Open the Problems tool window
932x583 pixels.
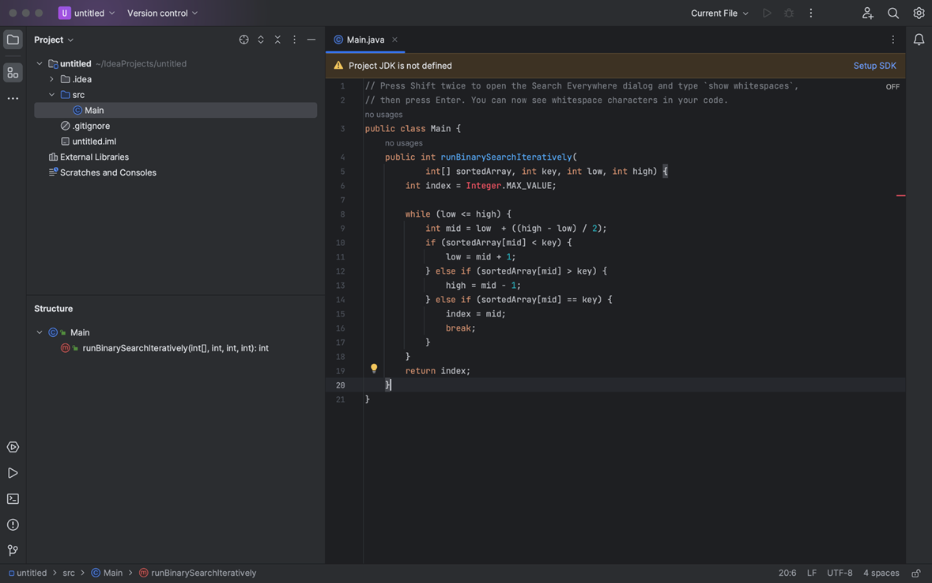[x=13, y=524]
